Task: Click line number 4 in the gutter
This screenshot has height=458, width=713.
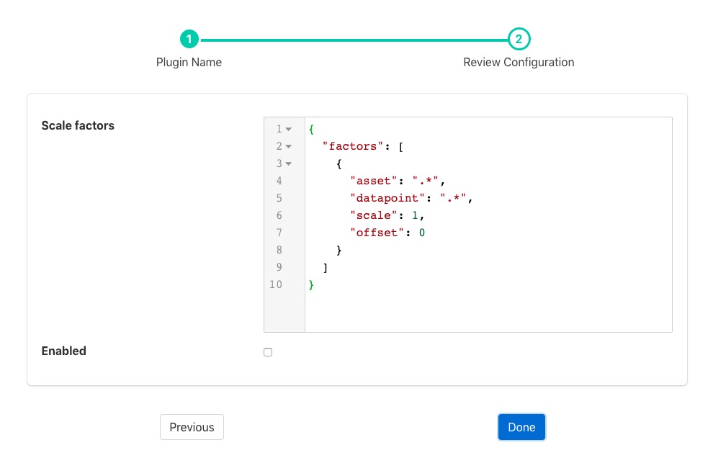Action: (279, 181)
